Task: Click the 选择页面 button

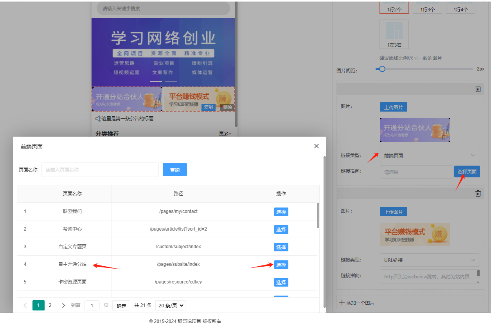Action: click(x=467, y=171)
